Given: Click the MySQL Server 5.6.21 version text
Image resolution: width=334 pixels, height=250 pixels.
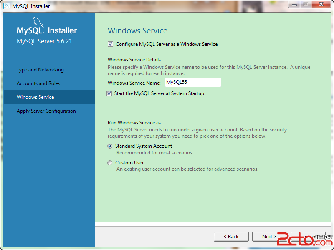Looking at the screenshot, I should [x=45, y=41].
